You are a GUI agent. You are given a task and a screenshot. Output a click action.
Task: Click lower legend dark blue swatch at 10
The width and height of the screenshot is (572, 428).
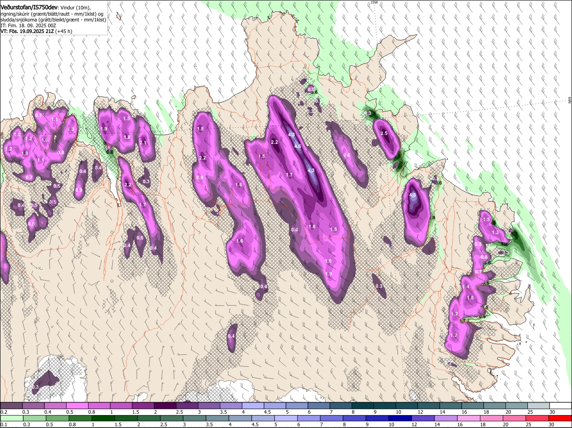click(400, 418)
